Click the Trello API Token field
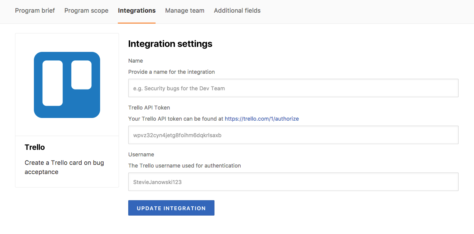This screenshot has width=474, height=234. point(293,135)
